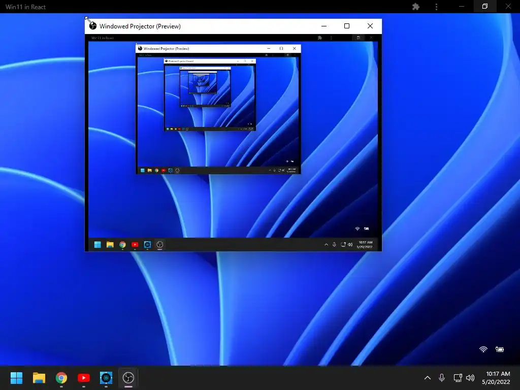Restore down the Win11 in React window
Image resolution: width=520 pixels, height=390 pixels.
point(485,6)
